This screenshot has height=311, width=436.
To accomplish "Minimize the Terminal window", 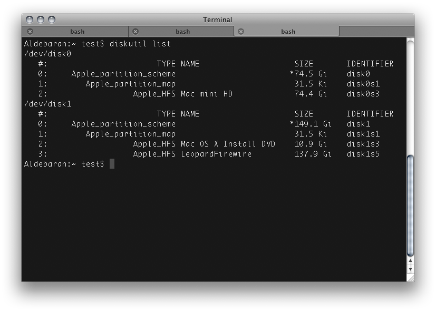I will pos(41,20).
